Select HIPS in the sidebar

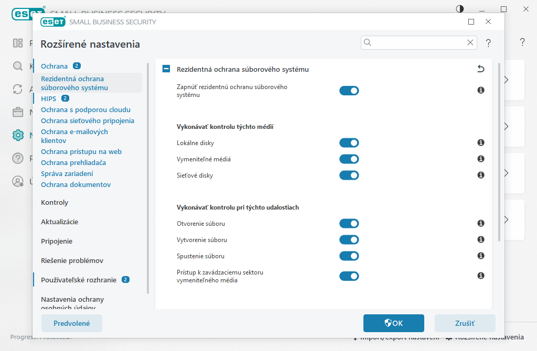[x=48, y=98]
